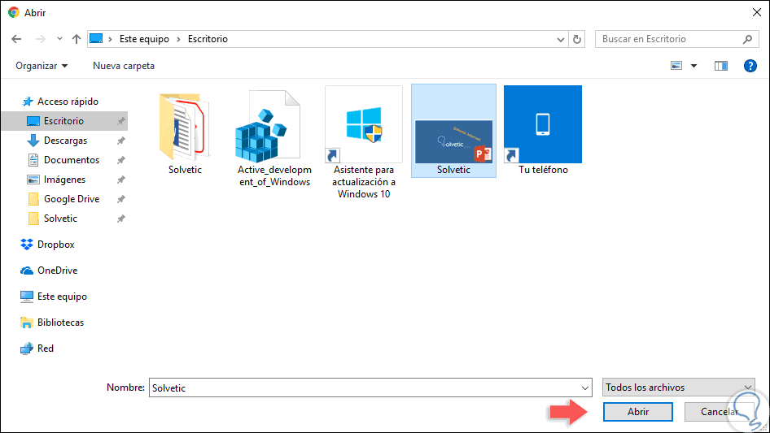The image size is (770, 433).
Task: Open the Help question mark icon
Action: click(750, 66)
